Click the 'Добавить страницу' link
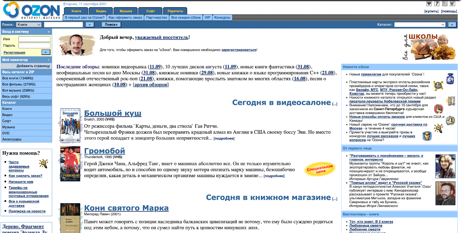This screenshot has width=463, height=233. (33, 66)
